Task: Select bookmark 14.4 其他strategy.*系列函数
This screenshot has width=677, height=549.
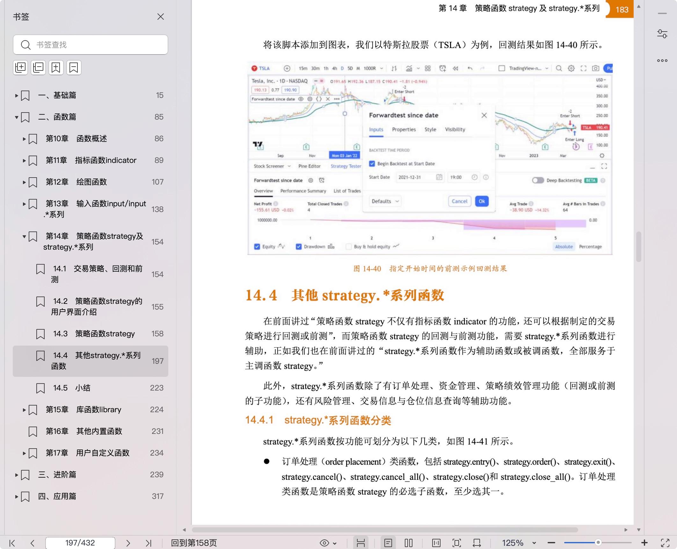Action: pyautogui.click(x=91, y=361)
